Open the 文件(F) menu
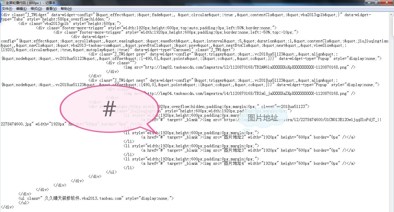This screenshot has width=394, height=212. coord(7,9)
